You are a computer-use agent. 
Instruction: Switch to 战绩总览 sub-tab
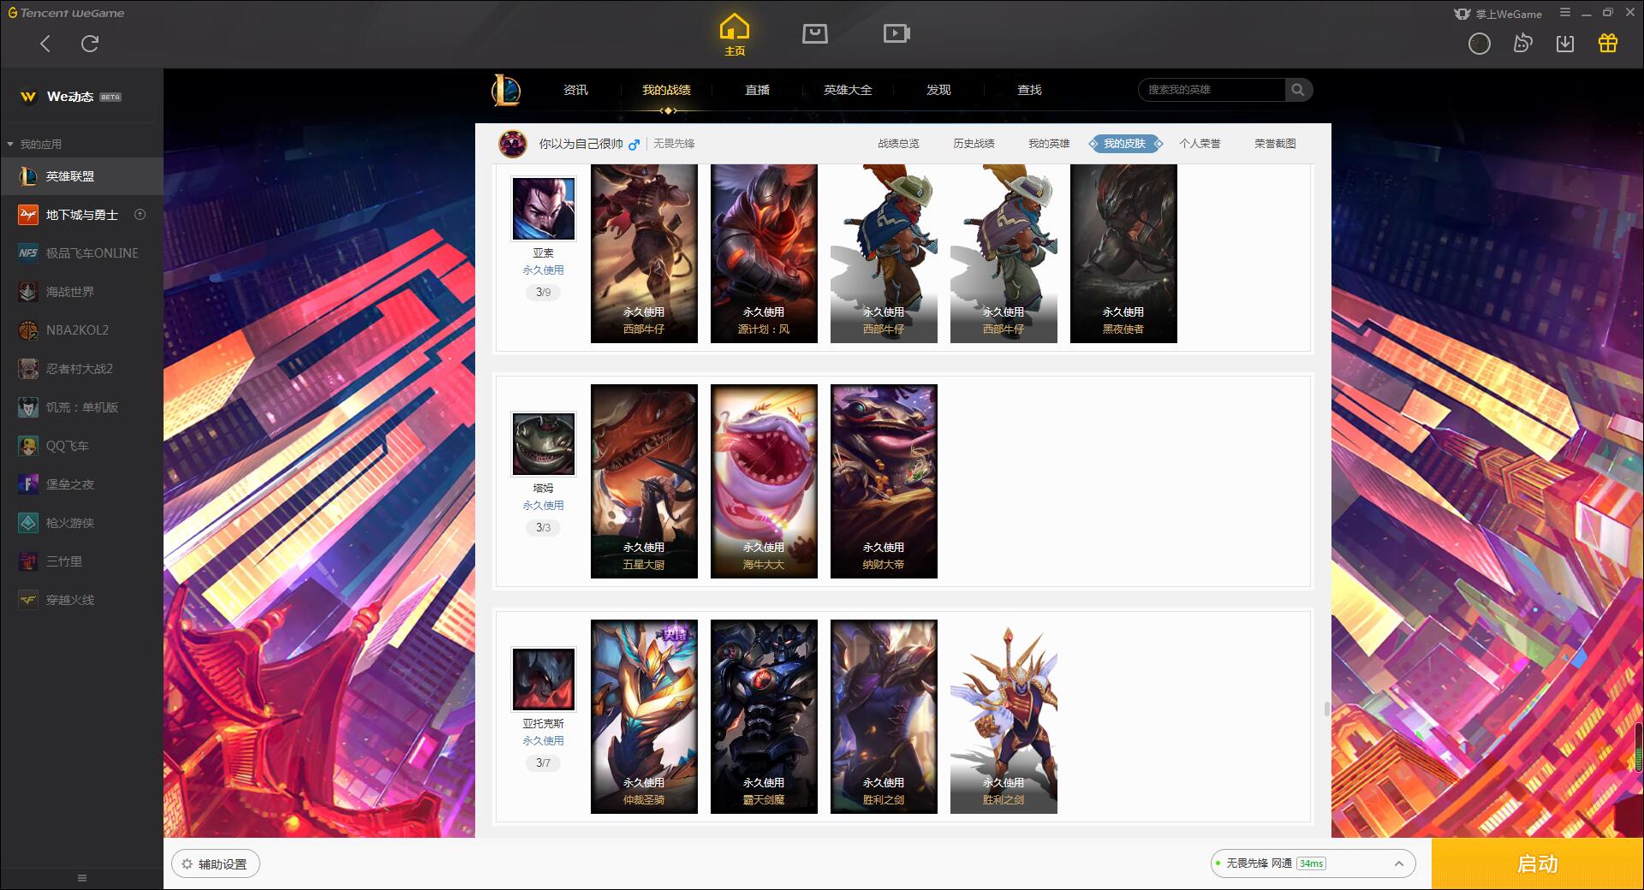point(898,144)
